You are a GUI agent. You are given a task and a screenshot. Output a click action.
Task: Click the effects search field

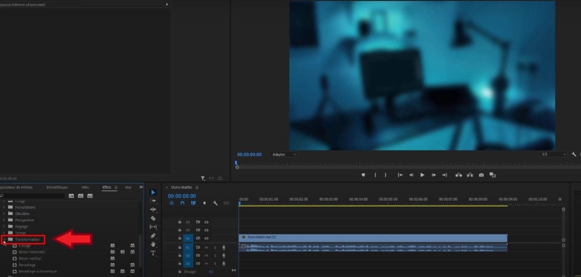33,196
